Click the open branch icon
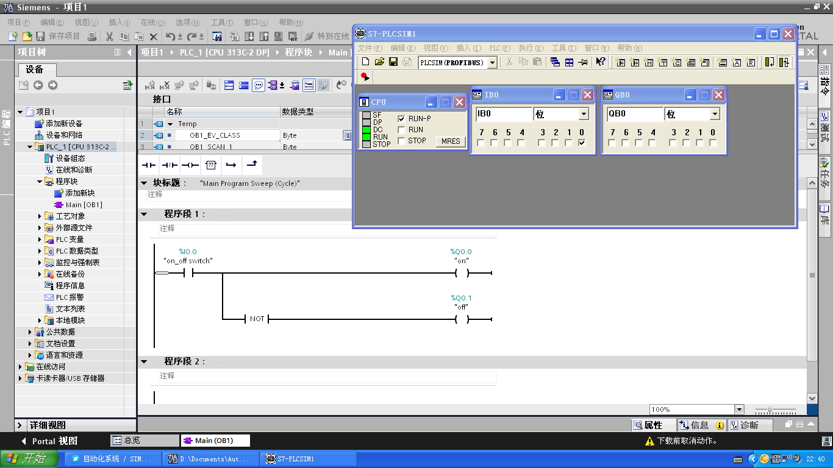 click(x=231, y=165)
